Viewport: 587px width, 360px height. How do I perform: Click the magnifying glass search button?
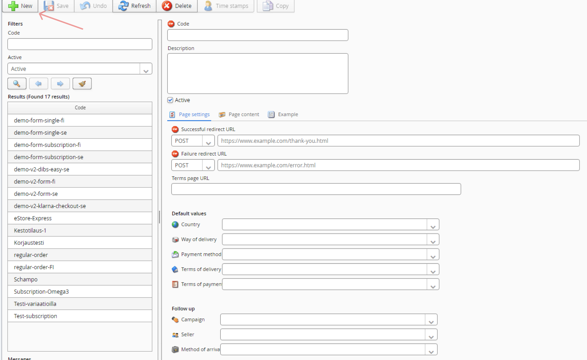(17, 84)
